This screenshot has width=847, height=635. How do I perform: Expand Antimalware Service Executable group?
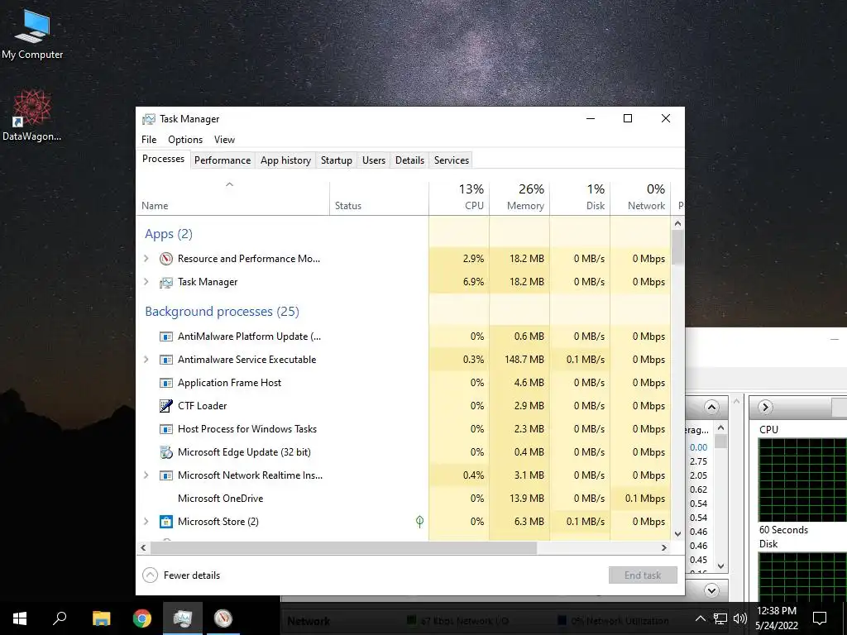tap(146, 360)
